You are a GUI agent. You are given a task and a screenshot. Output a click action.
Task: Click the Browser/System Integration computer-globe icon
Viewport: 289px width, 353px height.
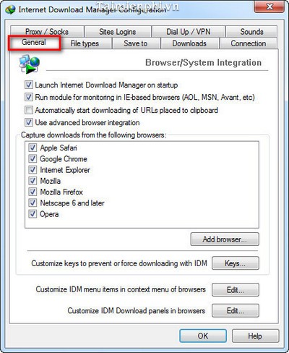30,64
